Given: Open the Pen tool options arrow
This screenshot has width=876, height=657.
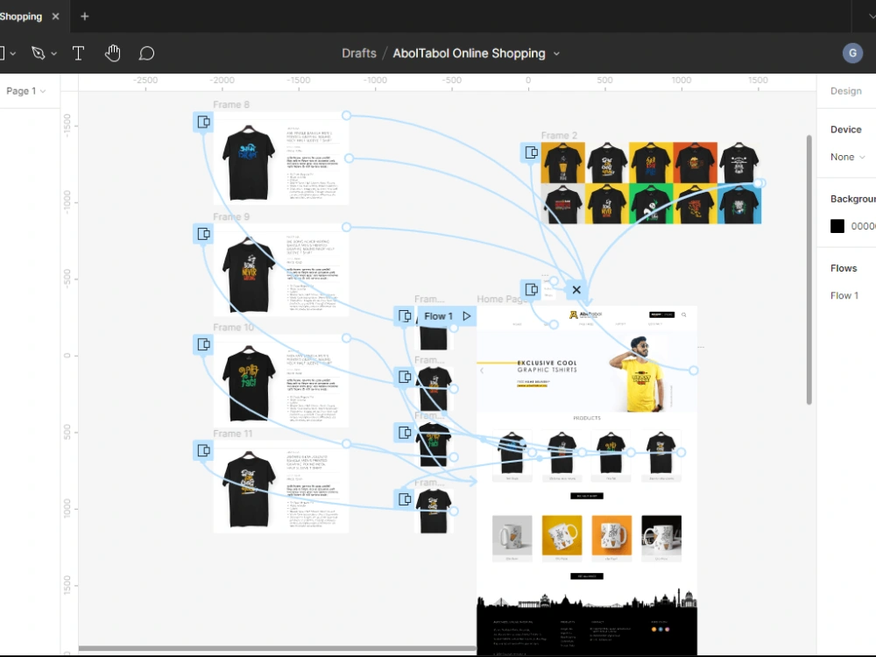Looking at the screenshot, I should point(53,53).
